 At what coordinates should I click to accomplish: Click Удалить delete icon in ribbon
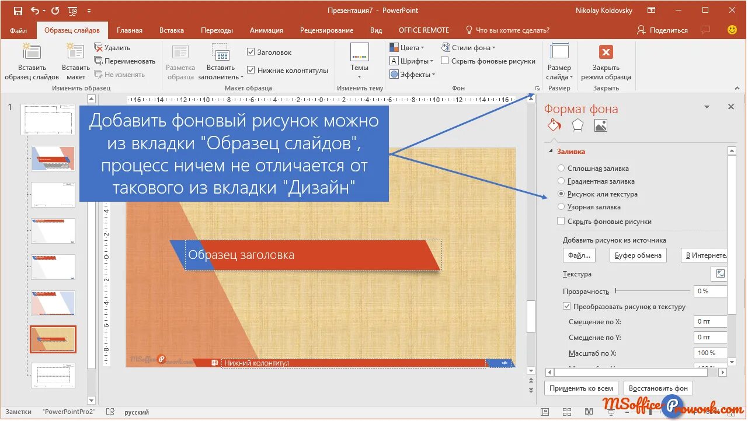[x=99, y=48]
